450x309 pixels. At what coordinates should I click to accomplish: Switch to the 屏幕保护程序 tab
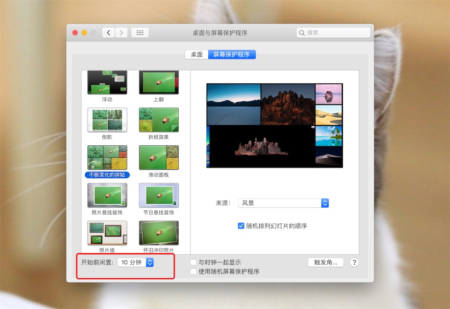(232, 54)
